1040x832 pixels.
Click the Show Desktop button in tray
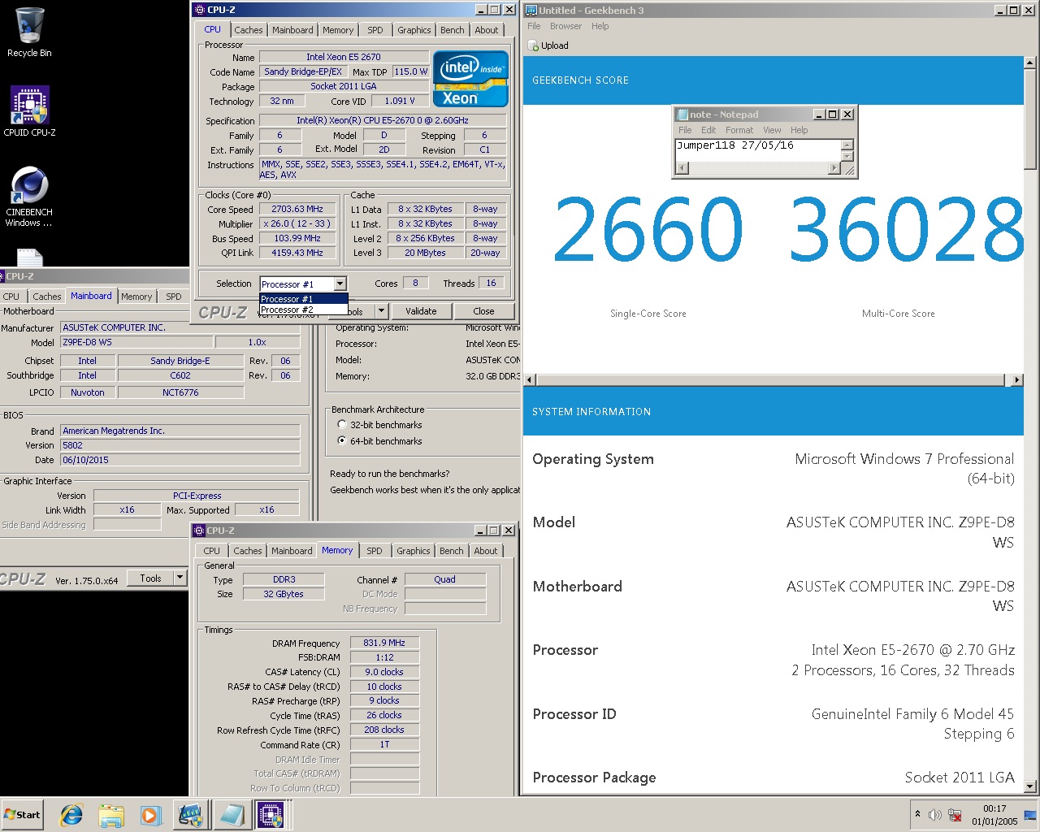coord(1030,815)
